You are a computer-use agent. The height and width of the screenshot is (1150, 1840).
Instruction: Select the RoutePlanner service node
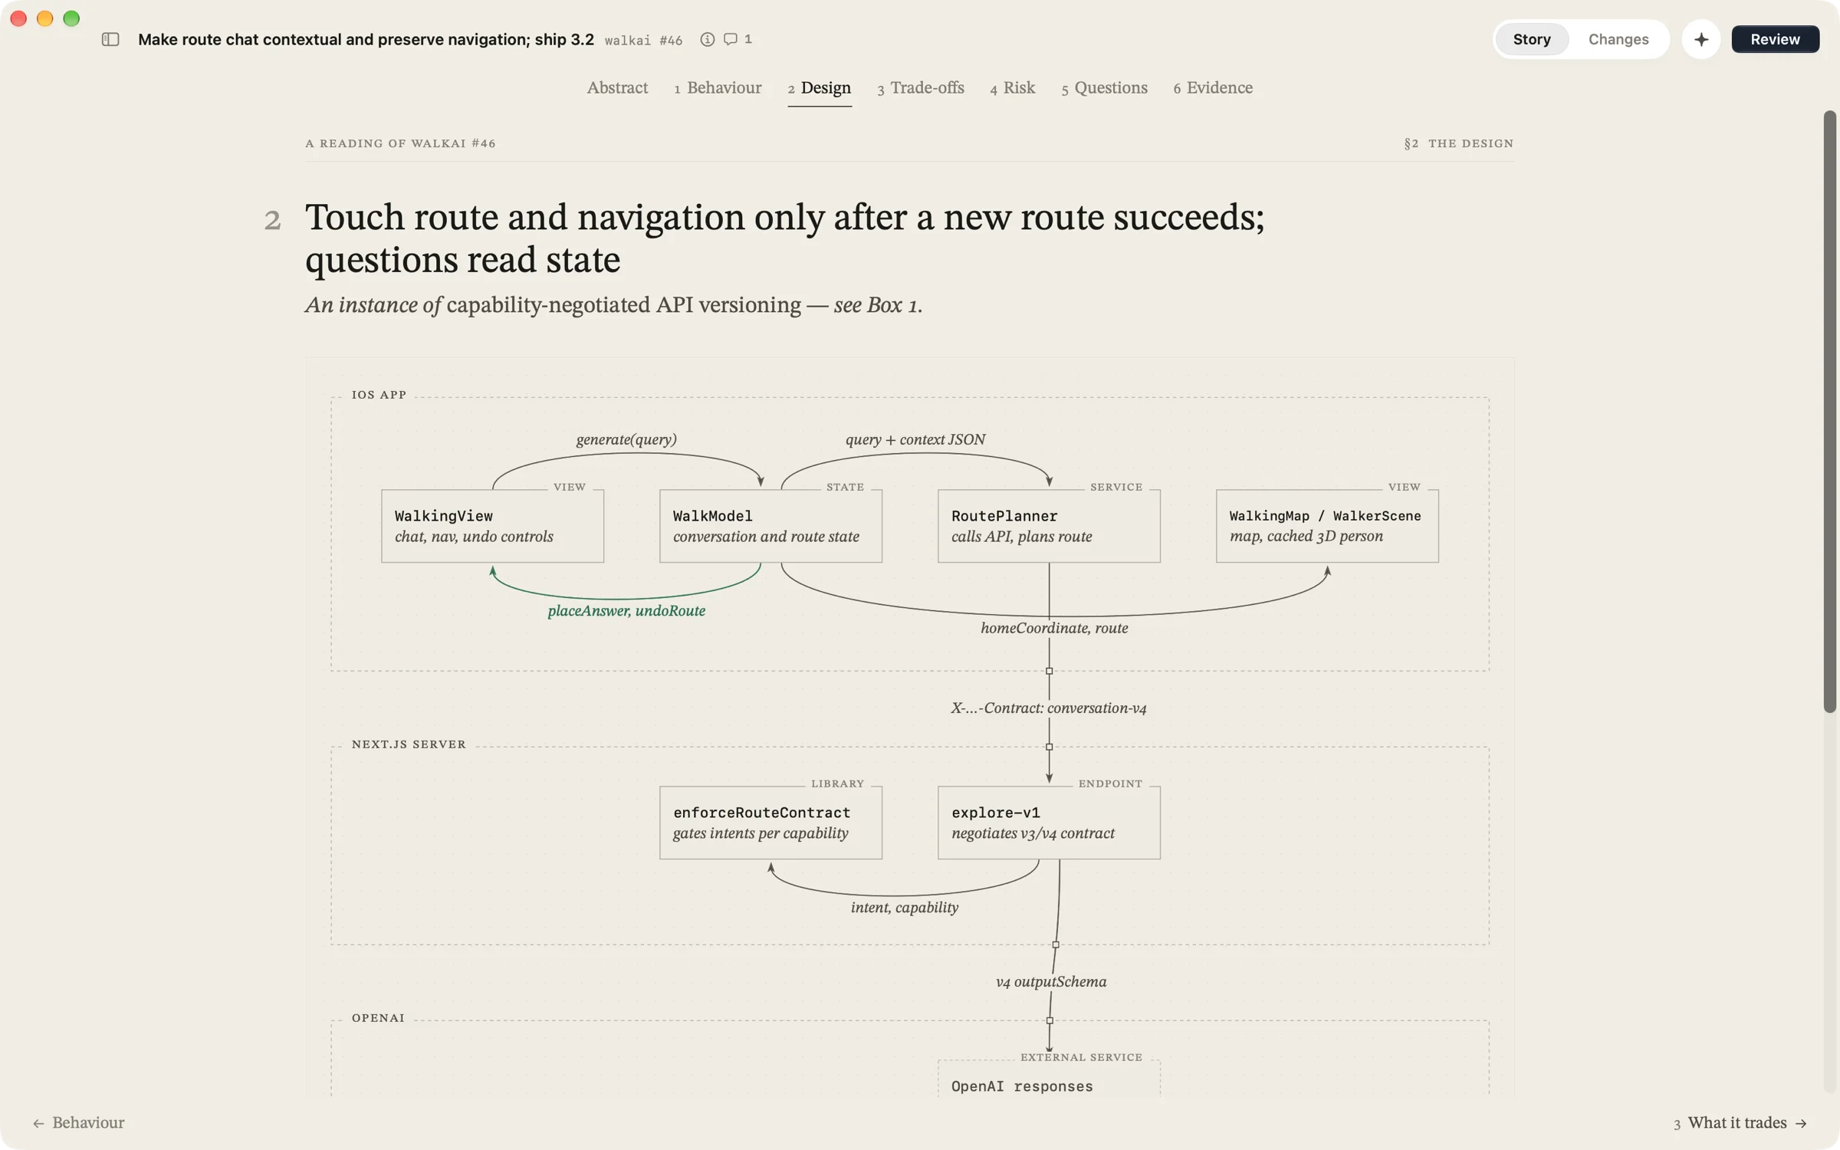pyautogui.click(x=1049, y=526)
